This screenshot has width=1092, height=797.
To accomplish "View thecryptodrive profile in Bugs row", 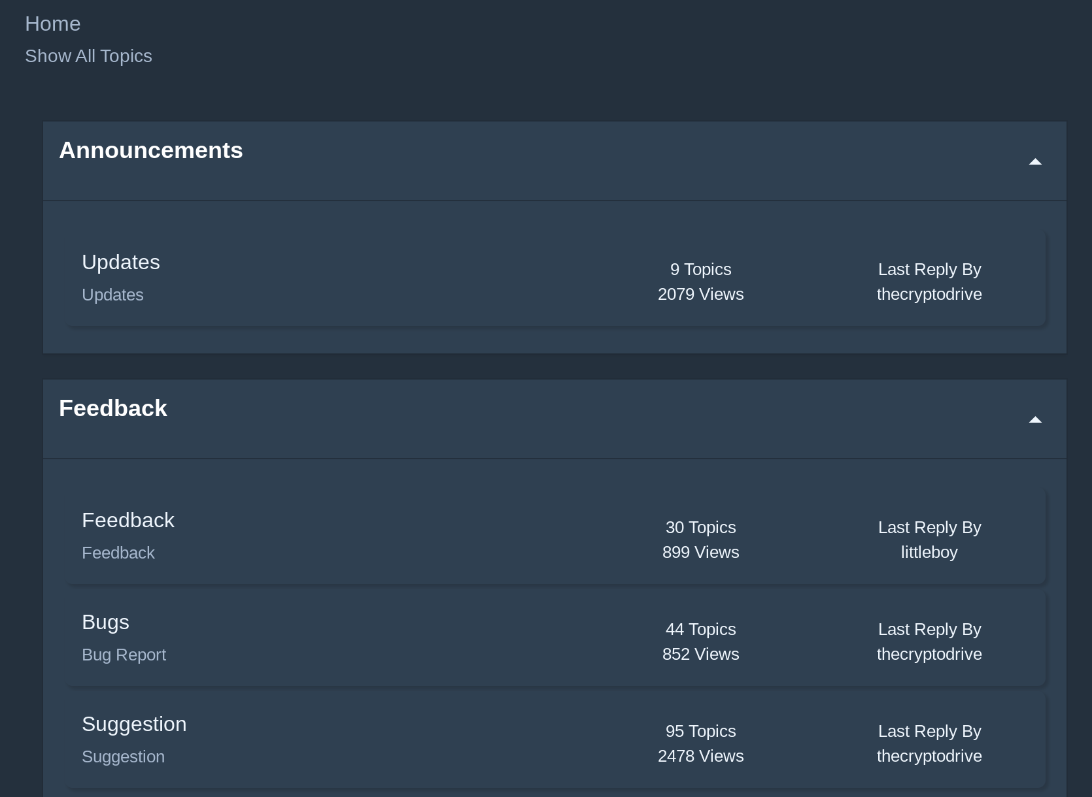I will tap(929, 654).
